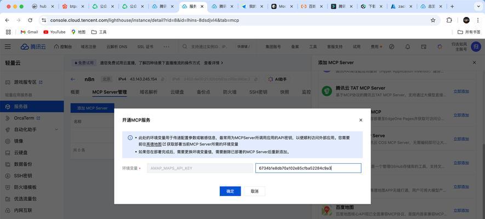Open the apps grid in bookmarks bar
485x219 pixels.
8,32
